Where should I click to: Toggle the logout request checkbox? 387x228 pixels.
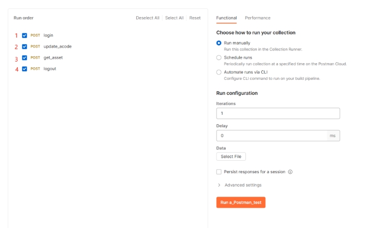click(x=25, y=69)
